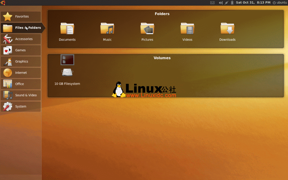The height and width of the screenshot is (180, 288).
Task: Open the Downloads folder icon
Action: [227, 29]
